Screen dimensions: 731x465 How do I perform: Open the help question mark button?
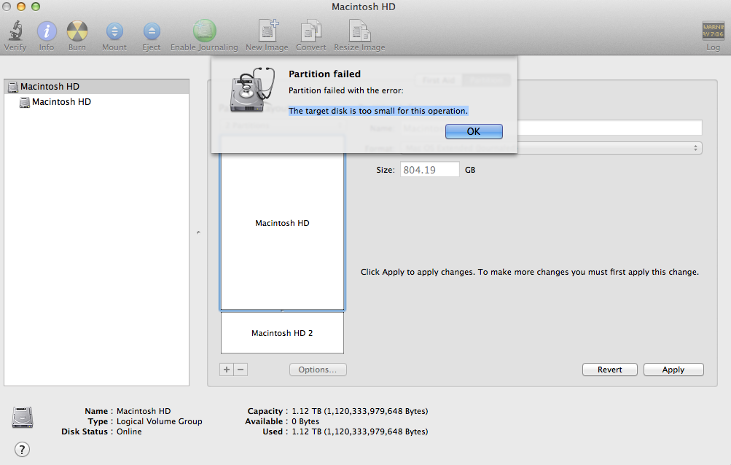pos(22,450)
